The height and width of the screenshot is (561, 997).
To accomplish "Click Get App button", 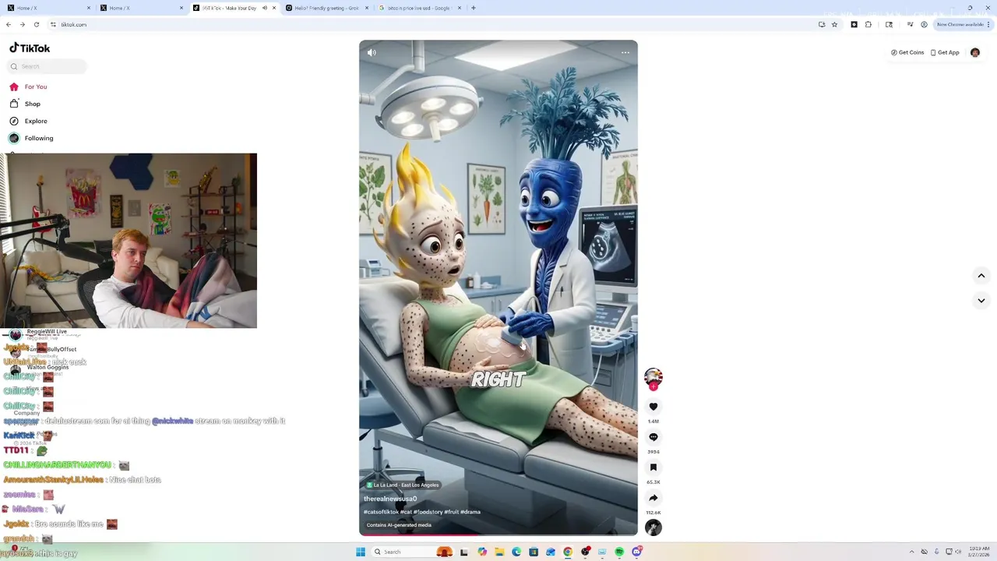I will [945, 52].
